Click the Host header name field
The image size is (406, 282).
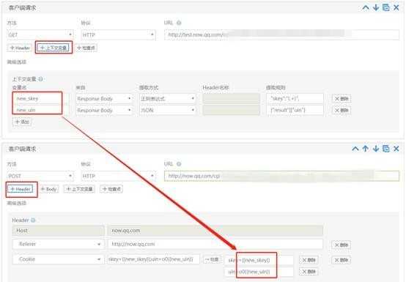pyautogui.click(x=58, y=231)
